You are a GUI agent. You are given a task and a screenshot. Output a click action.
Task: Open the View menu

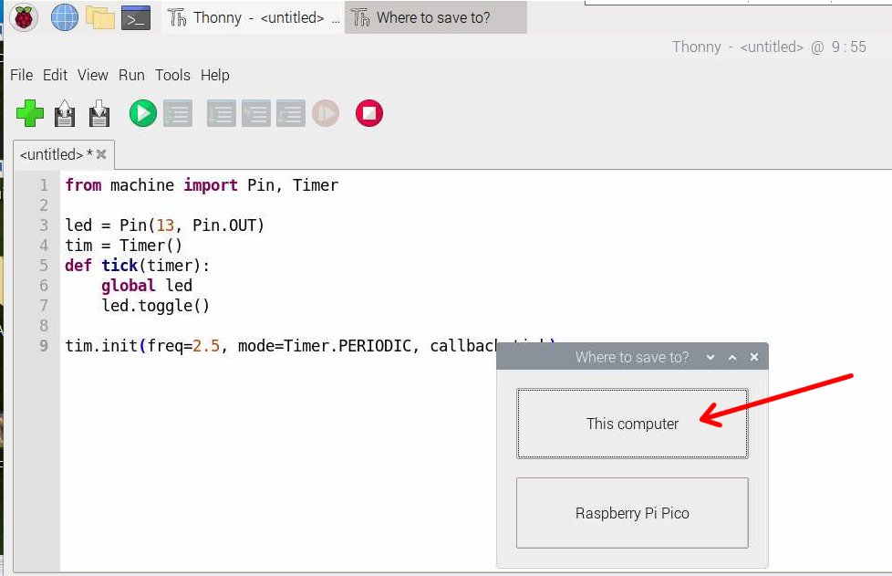[x=93, y=75]
